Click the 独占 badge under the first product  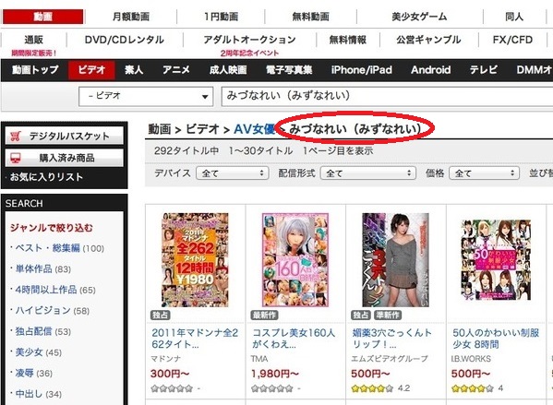pos(161,315)
